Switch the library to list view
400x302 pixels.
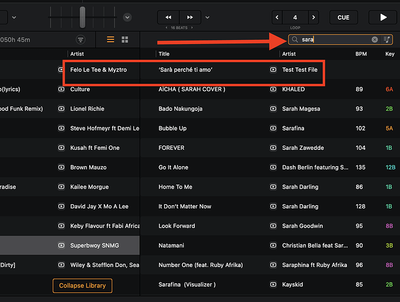(x=110, y=40)
